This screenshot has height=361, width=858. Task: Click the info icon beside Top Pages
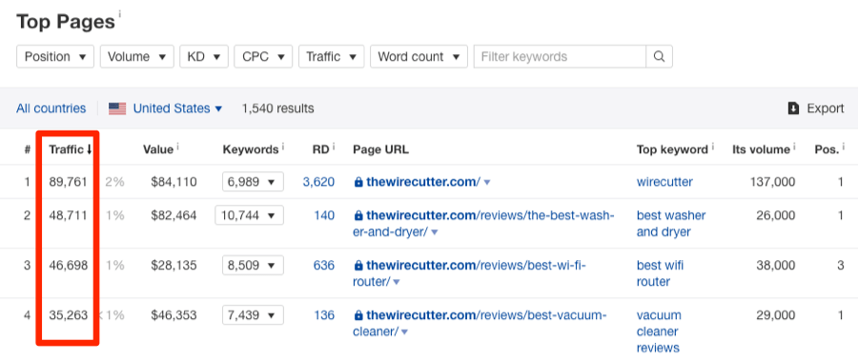coord(120,13)
